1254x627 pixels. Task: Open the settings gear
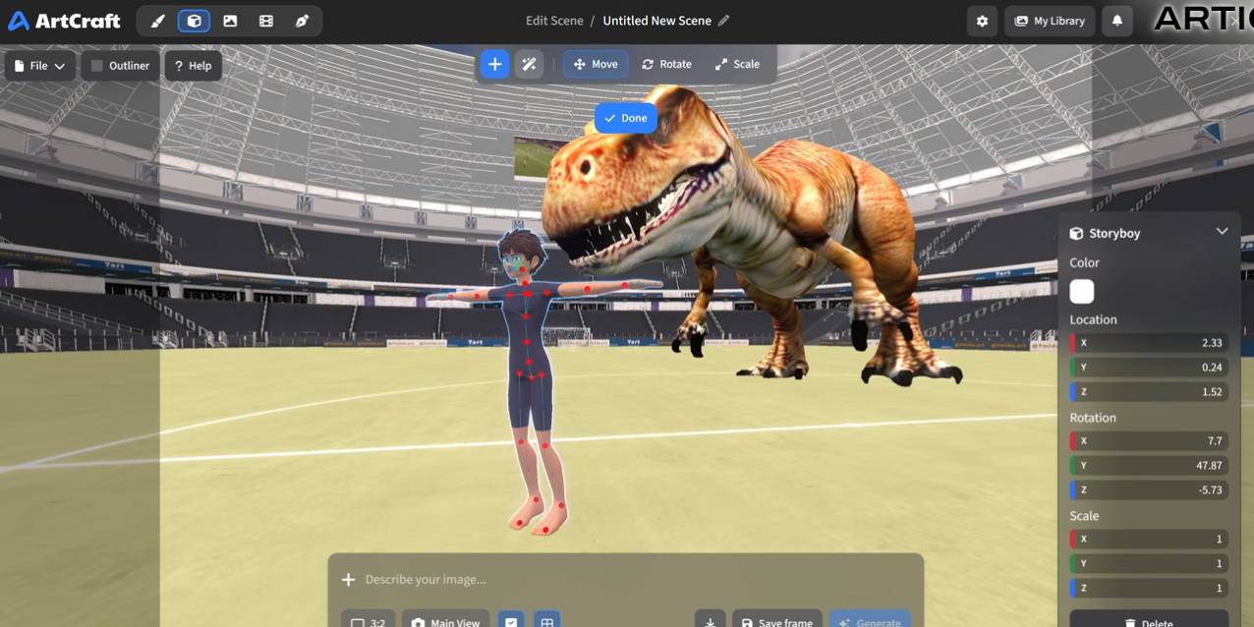[982, 21]
